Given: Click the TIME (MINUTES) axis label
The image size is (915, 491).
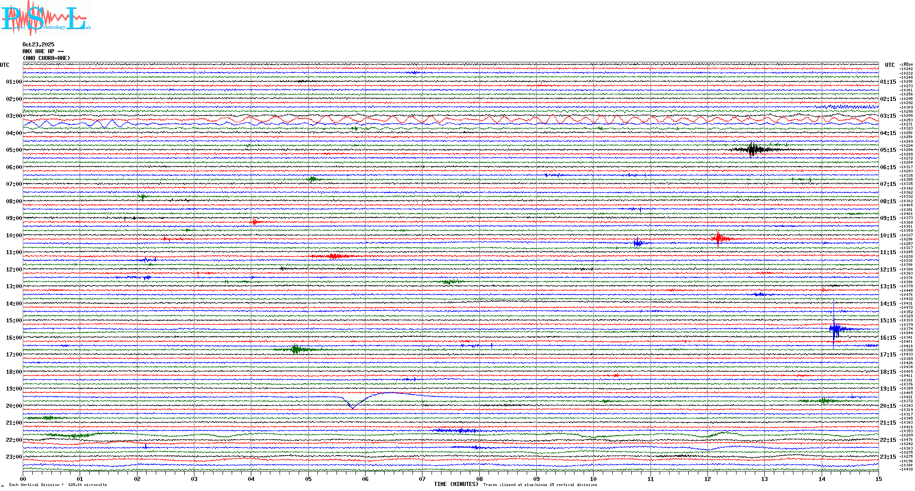Looking at the screenshot, I should pyautogui.click(x=456, y=484).
